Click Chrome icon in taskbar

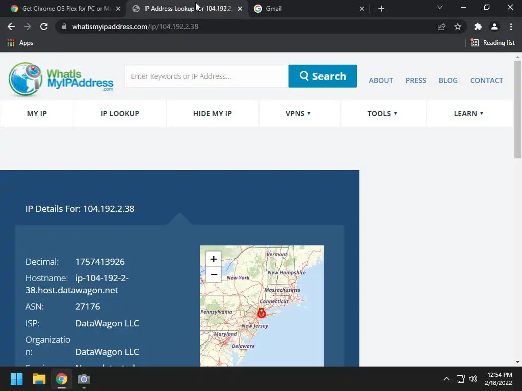coord(62,379)
